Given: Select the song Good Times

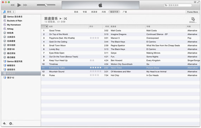Looking at the screenshot, I should 55,31.
